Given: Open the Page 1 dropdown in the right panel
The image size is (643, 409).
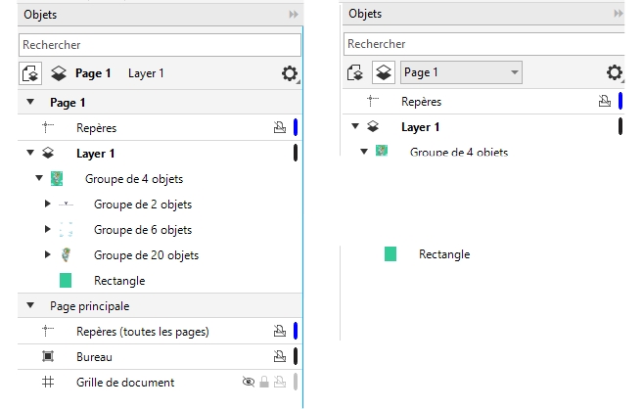Looking at the screenshot, I should coord(461,72).
